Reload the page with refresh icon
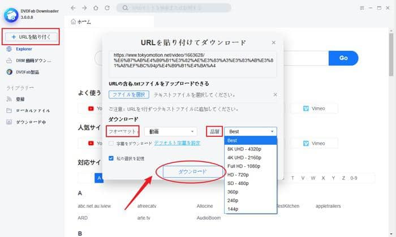The height and width of the screenshot is (237, 396). tap(106, 8)
